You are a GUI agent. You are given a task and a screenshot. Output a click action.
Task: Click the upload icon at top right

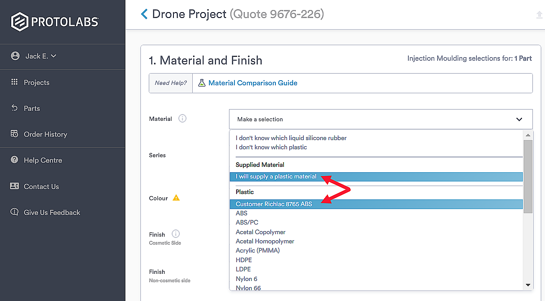539,15
